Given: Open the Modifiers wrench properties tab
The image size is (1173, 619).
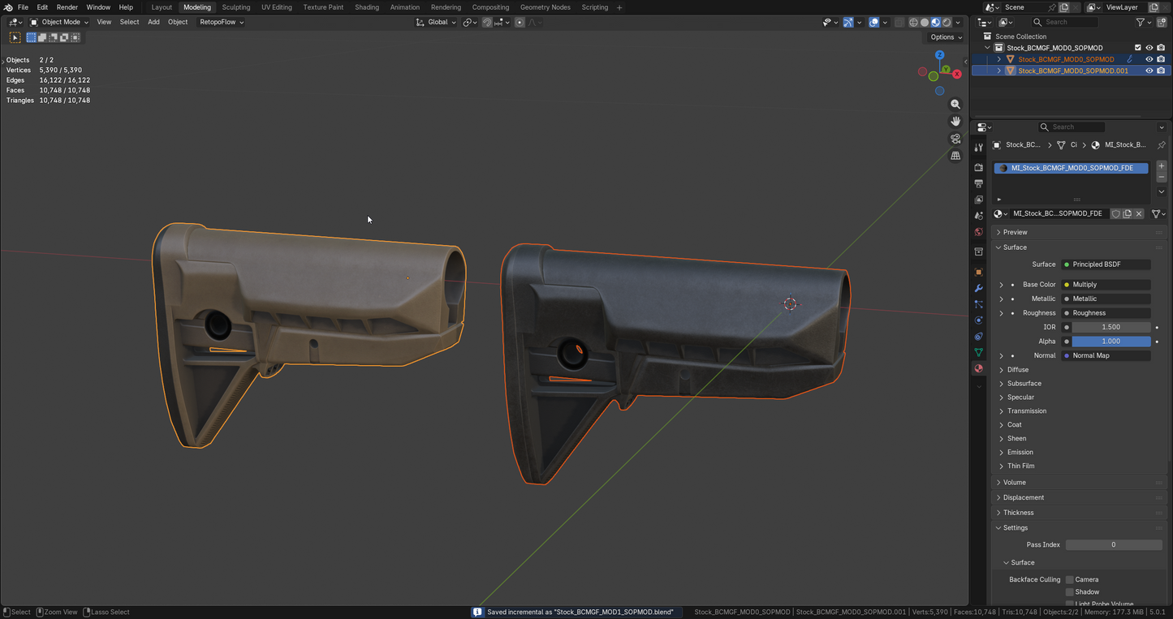Looking at the screenshot, I should pos(978,289).
